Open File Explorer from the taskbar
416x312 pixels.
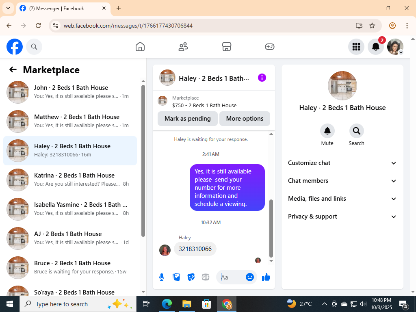click(x=186, y=304)
